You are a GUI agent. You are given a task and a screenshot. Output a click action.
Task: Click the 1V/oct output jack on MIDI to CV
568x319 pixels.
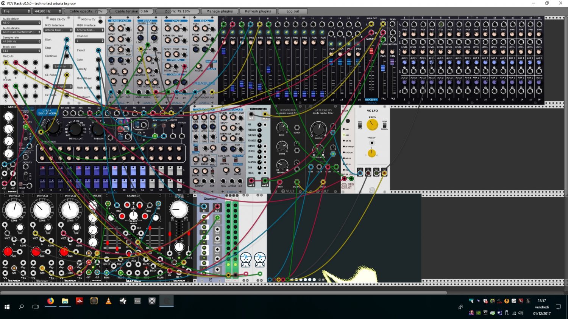point(98,50)
